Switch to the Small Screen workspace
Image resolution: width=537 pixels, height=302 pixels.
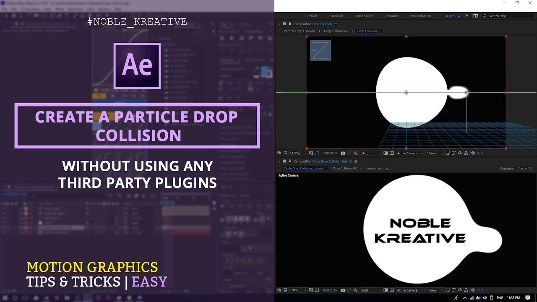point(364,16)
